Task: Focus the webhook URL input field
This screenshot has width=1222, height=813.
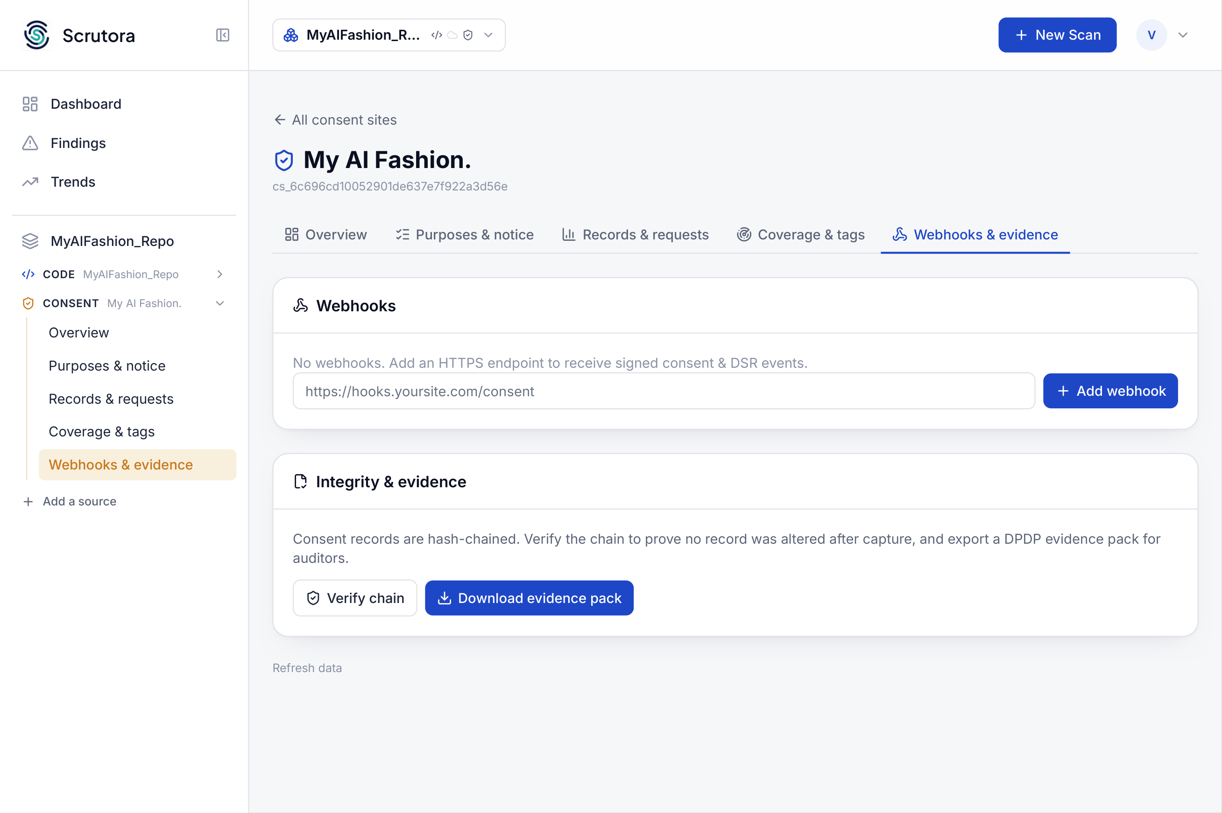Action: point(664,391)
